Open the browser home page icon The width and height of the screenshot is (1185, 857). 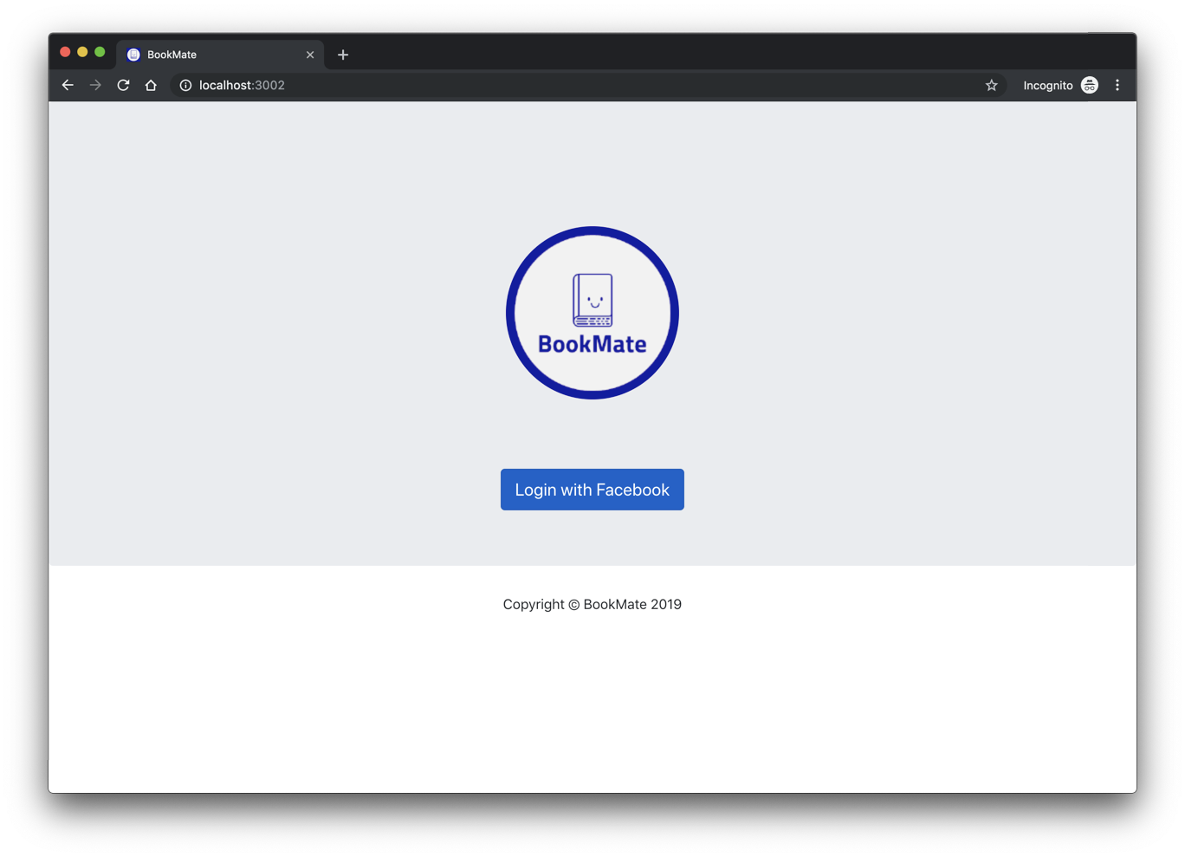pyautogui.click(x=151, y=85)
